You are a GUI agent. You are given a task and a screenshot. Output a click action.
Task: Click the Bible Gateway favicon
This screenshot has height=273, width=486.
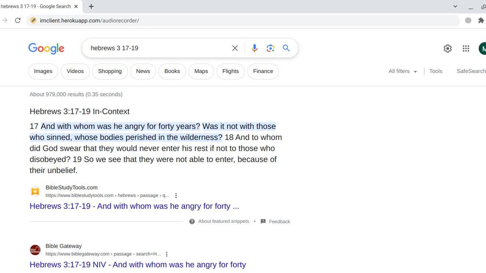pyautogui.click(x=35, y=250)
